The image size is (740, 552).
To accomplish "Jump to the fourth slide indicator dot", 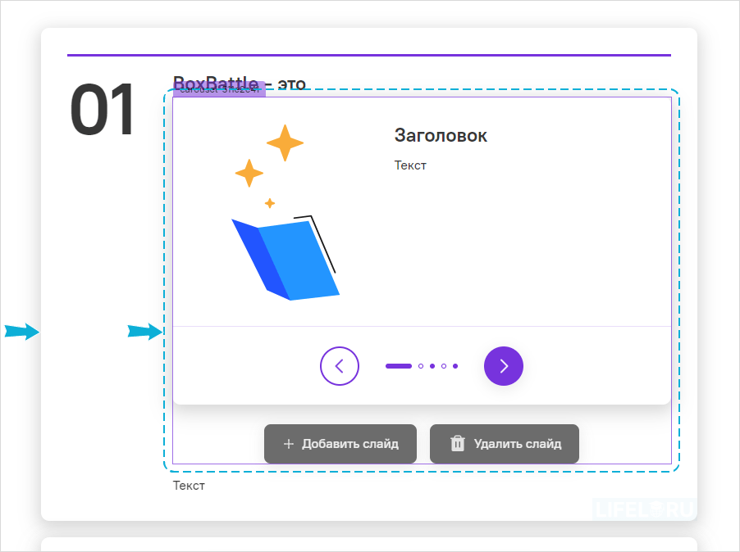I will click(444, 366).
